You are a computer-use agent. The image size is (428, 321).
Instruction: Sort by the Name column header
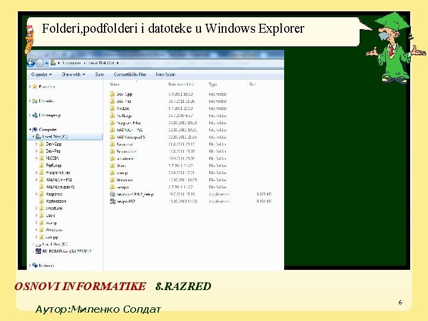[114, 84]
